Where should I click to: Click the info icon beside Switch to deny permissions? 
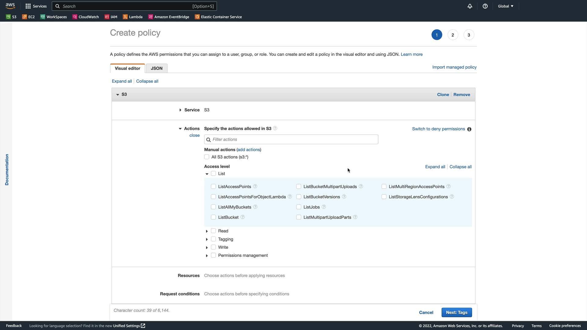[x=469, y=129]
